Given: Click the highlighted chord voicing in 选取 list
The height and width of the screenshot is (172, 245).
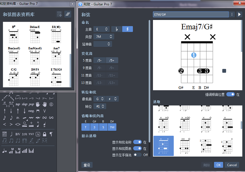Looking at the screenshot, I should pos(163,146).
